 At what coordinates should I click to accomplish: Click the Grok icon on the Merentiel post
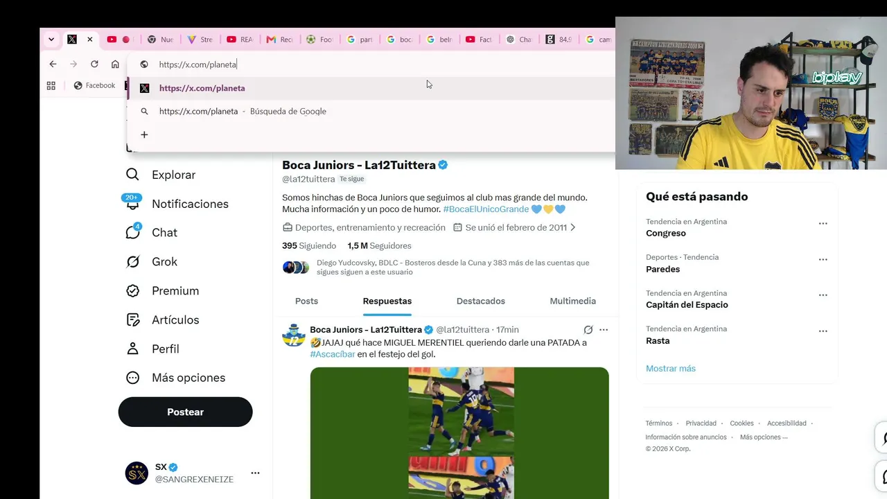588,330
